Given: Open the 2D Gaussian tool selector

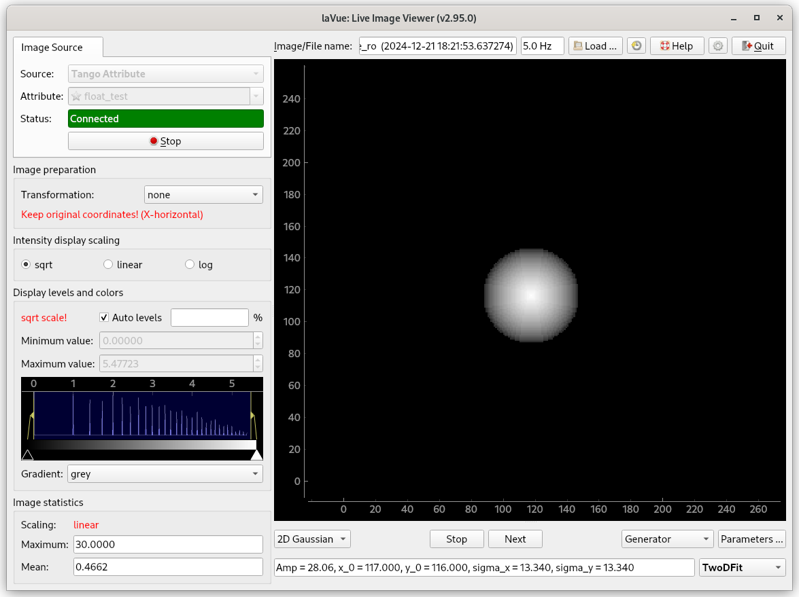Looking at the screenshot, I should coord(312,539).
